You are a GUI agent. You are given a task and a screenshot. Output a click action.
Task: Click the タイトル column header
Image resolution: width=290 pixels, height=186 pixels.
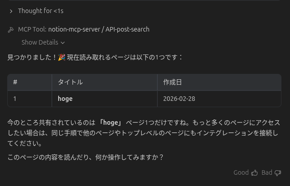[x=70, y=82]
